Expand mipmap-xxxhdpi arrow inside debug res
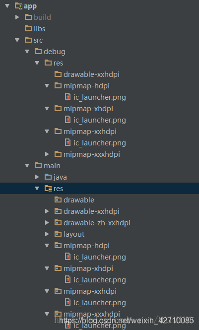Screen dimensions: 199x330 (47, 154)
